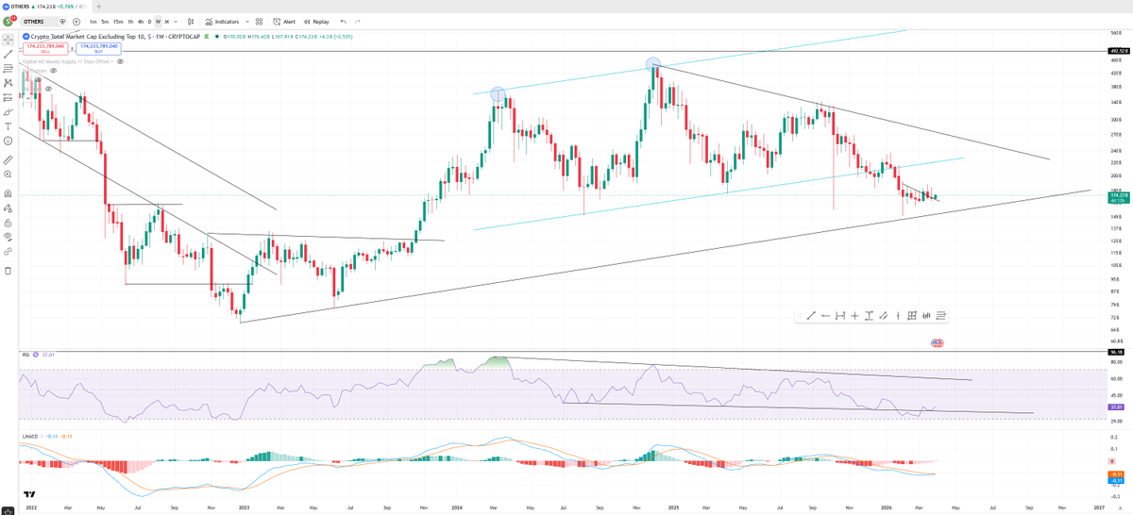The image size is (1133, 515).
Task: Pick parallel channel in the floating favorites toolbar
Action: tap(883, 315)
